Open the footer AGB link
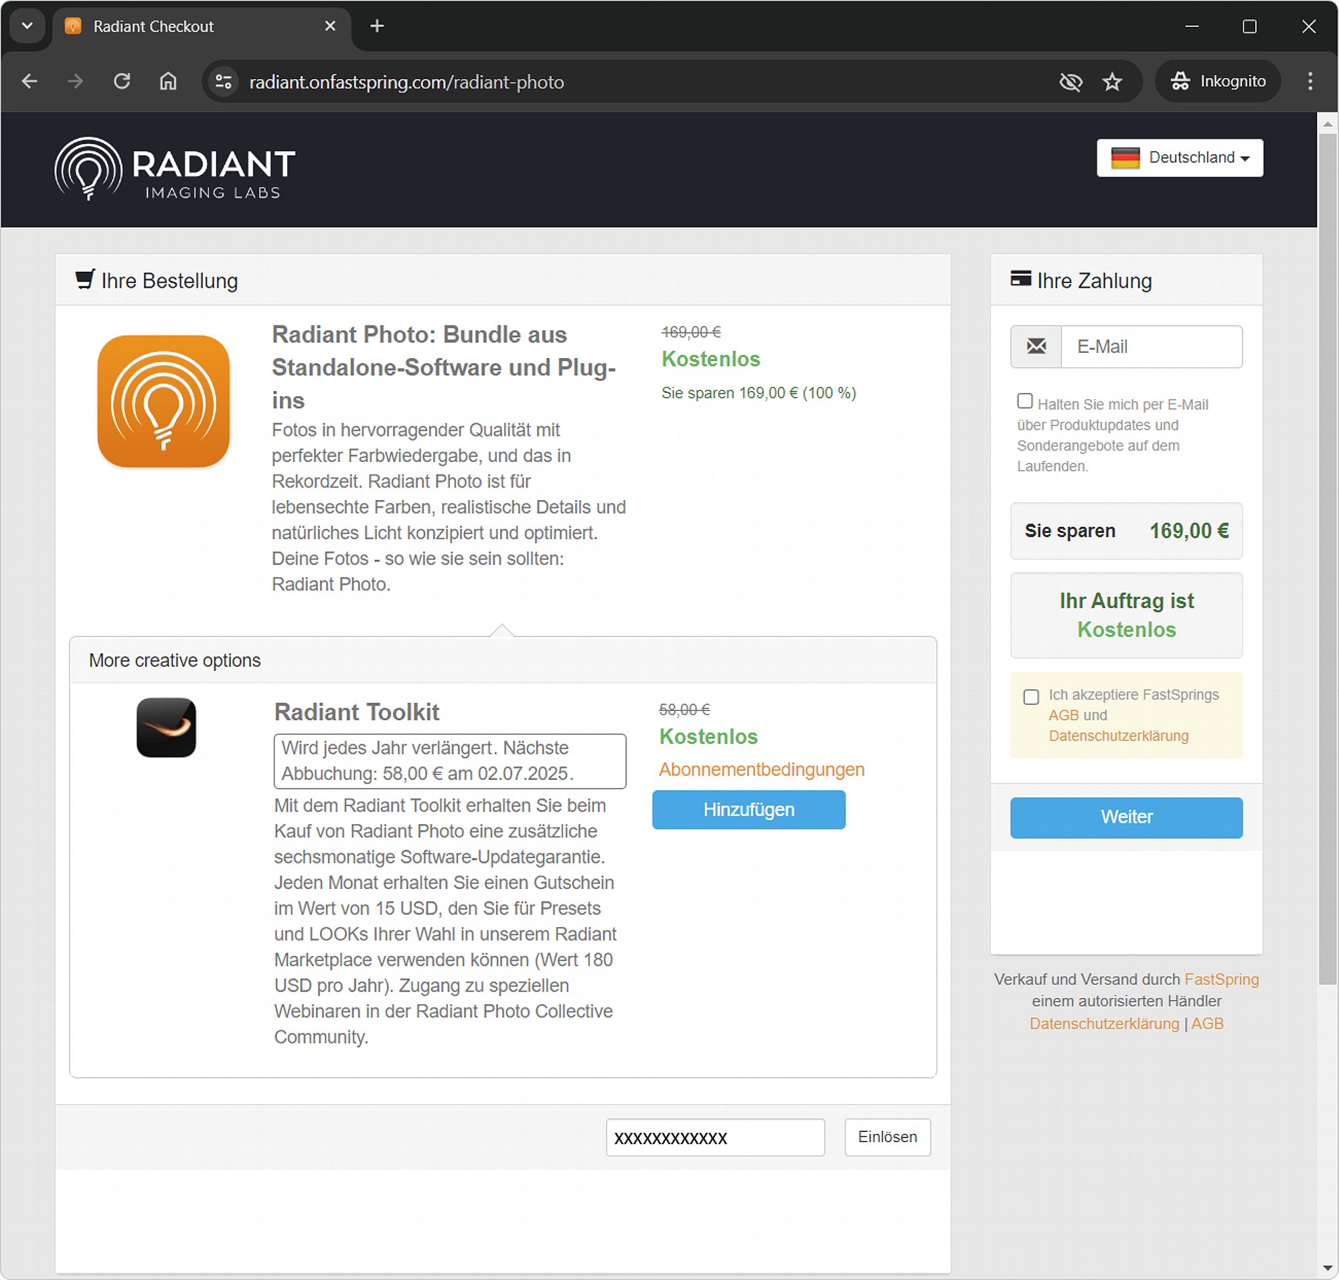1339x1280 pixels. pos(1207,1024)
